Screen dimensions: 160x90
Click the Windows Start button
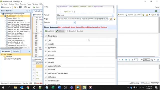point(3,87)
